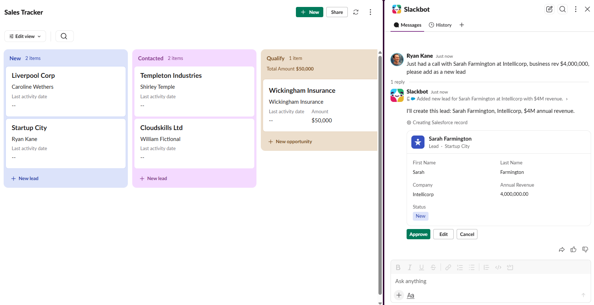The width and height of the screenshot is (594, 305).
Task: Click the Slackbot search icon
Action: tap(563, 9)
